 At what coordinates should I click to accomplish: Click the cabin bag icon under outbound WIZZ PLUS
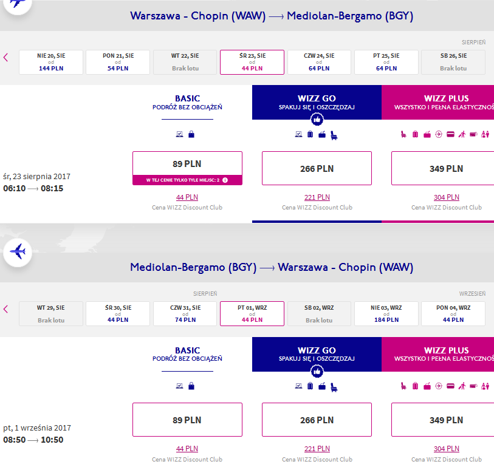point(427,135)
